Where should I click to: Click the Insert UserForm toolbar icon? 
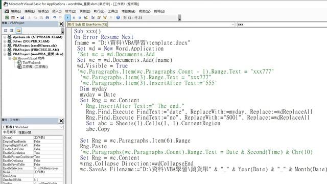(x=13, y=18)
